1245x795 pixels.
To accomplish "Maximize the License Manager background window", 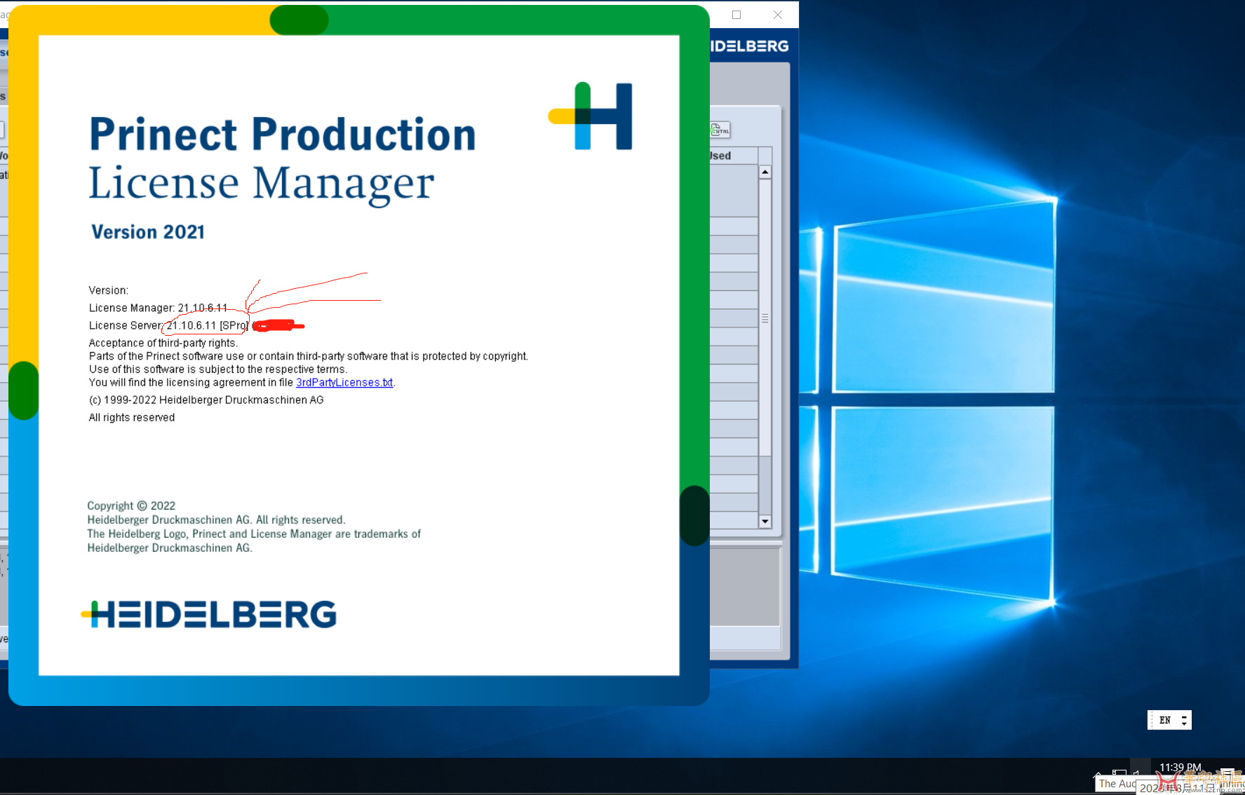I will tap(736, 15).
